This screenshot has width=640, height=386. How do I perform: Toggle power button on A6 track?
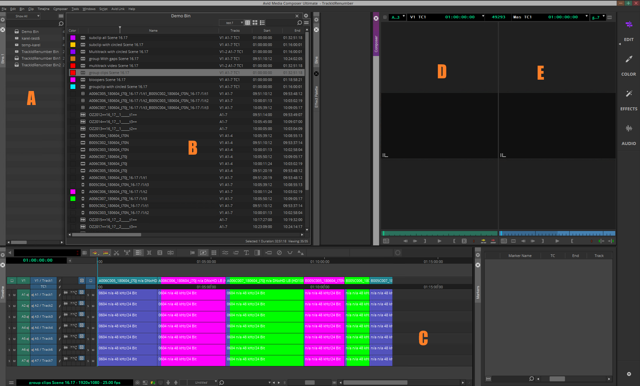(x=81, y=347)
